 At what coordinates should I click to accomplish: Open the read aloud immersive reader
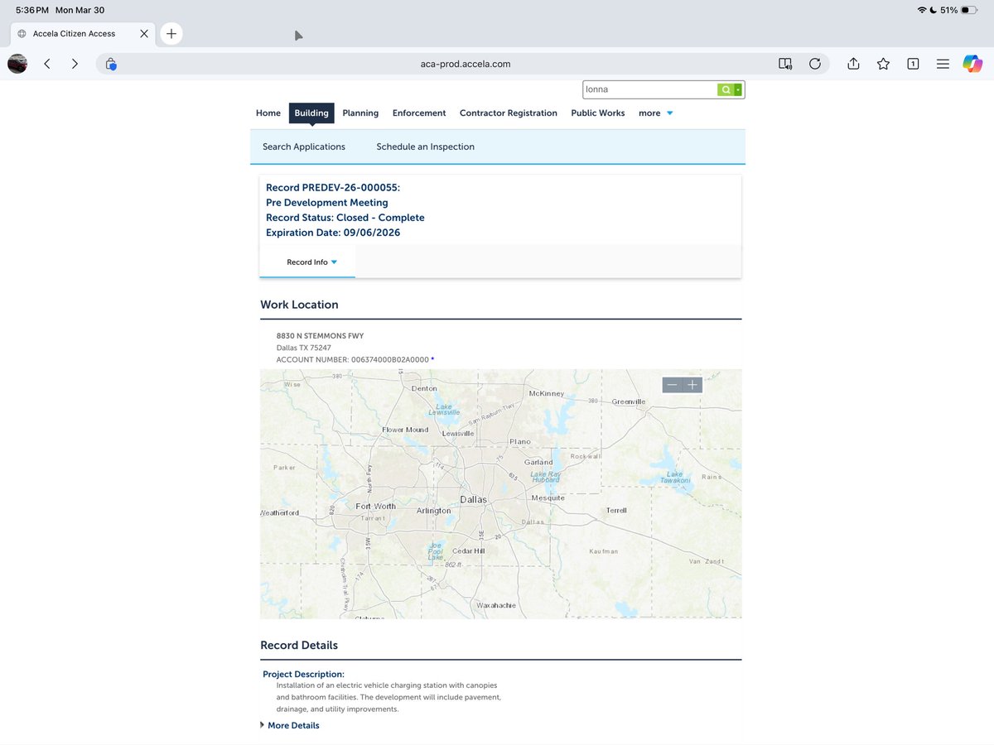785,64
